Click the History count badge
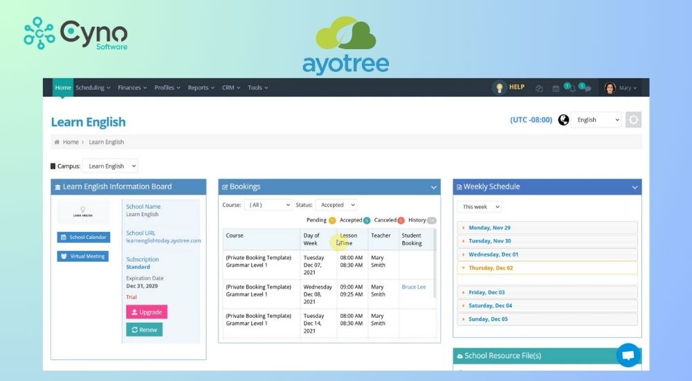Image resolution: width=692 pixels, height=381 pixels. [432, 220]
